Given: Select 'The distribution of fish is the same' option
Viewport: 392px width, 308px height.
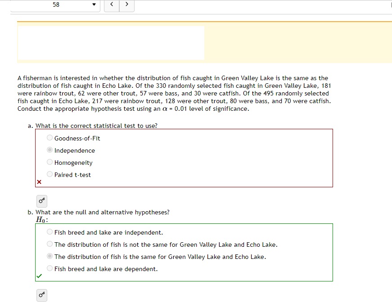Looking at the screenshot, I should coord(50,256).
